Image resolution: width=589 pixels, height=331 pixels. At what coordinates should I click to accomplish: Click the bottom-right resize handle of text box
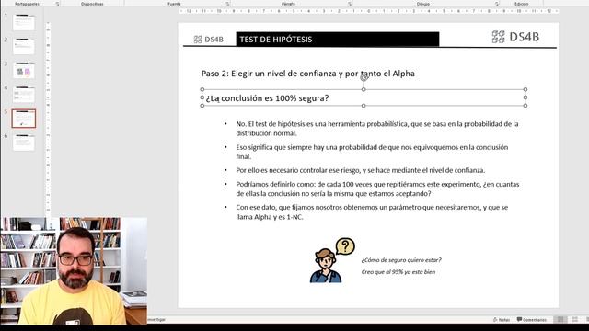tap(525, 106)
